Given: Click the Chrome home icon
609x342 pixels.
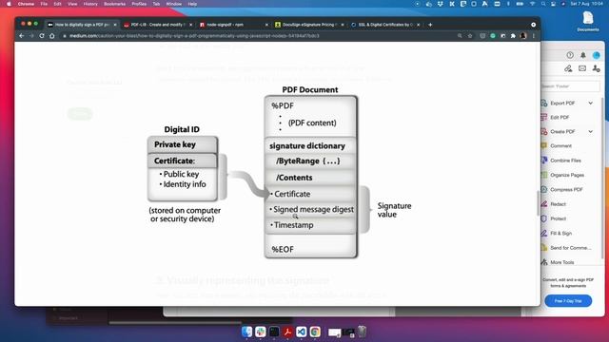Looking at the screenshot, I should [52, 36].
